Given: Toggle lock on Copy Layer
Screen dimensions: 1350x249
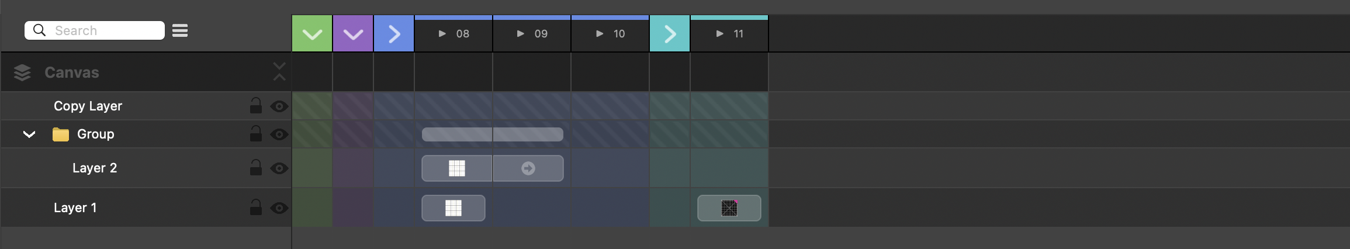Looking at the screenshot, I should pyautogui.click(x=256, y=106).
